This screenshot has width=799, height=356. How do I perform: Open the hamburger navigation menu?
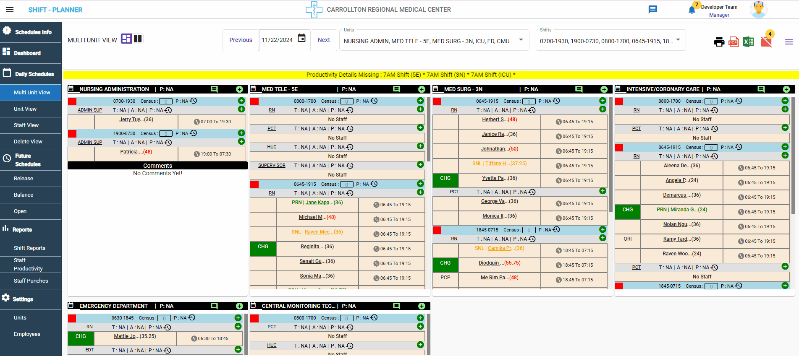point(10,10)
